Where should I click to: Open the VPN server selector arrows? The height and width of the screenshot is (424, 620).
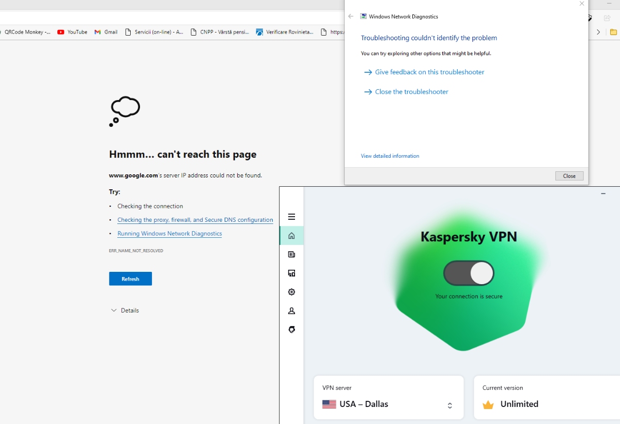[x=450, y=405]
